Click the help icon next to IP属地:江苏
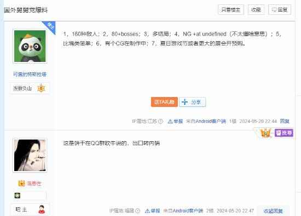 pos(161,121)
